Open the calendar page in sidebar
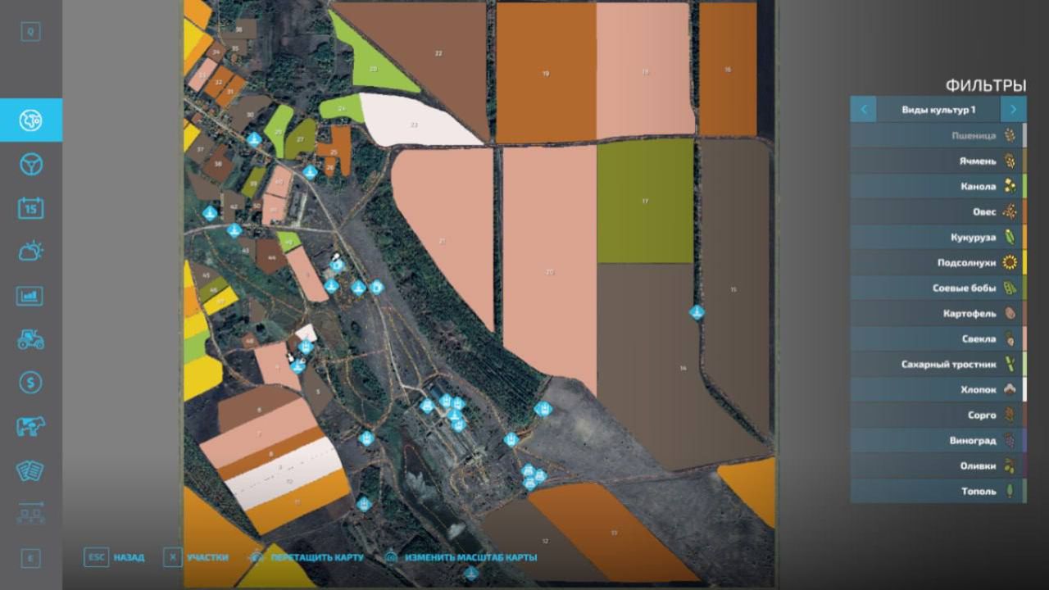1049x590 pixels. [30, 208]
